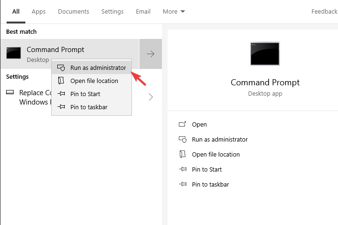
Task: Click the Desktop app subtitle in preview
Action: [x=265, y=94]
